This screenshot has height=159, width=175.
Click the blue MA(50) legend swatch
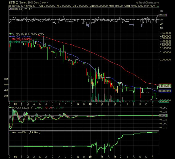pos(10,36)
